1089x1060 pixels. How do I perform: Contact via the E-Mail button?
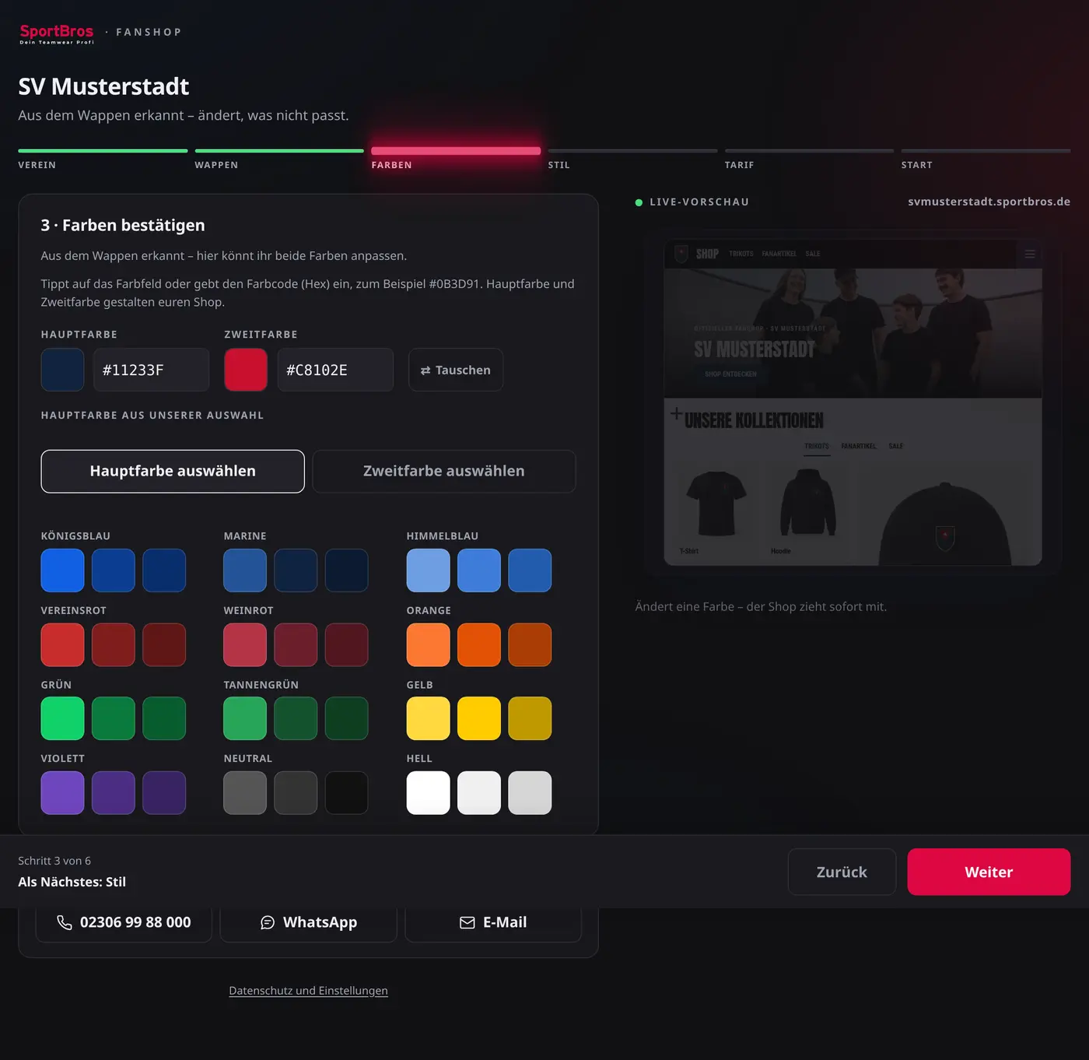493,923
